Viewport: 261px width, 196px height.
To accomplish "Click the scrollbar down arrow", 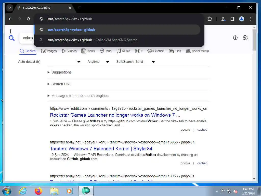I will (254, 179).
